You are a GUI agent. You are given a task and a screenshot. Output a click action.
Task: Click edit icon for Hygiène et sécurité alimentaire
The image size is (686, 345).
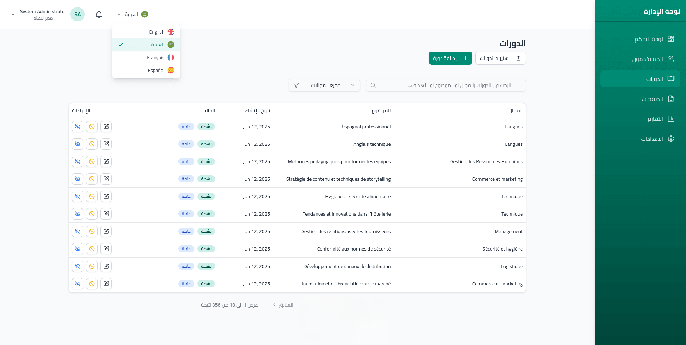pyautogui.click(x=106, y=196)
